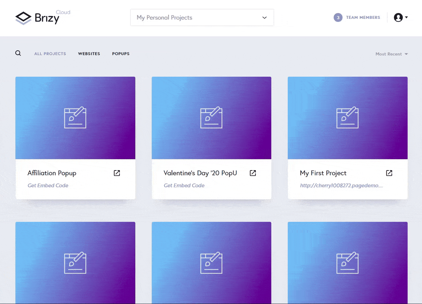Open My First Project external link icon
Viewport: 422px width, 304px height.
389,173
